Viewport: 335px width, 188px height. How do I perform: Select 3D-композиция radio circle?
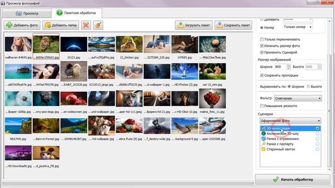[317, 128]
